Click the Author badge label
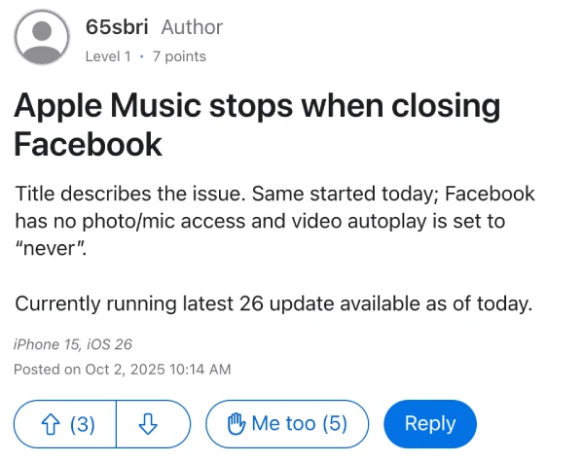584x463 pixels. [192, 27]
